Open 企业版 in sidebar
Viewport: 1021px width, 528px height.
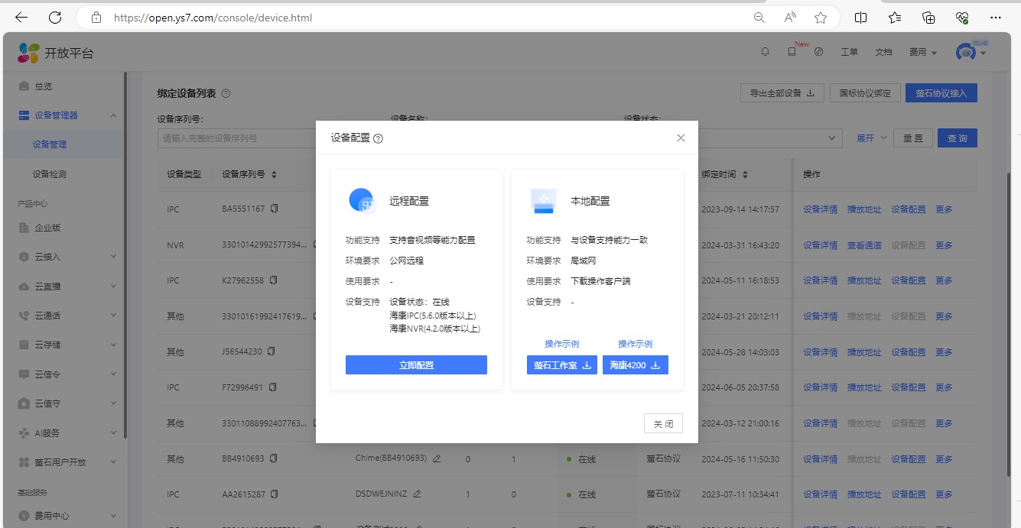tap(47, 228)
